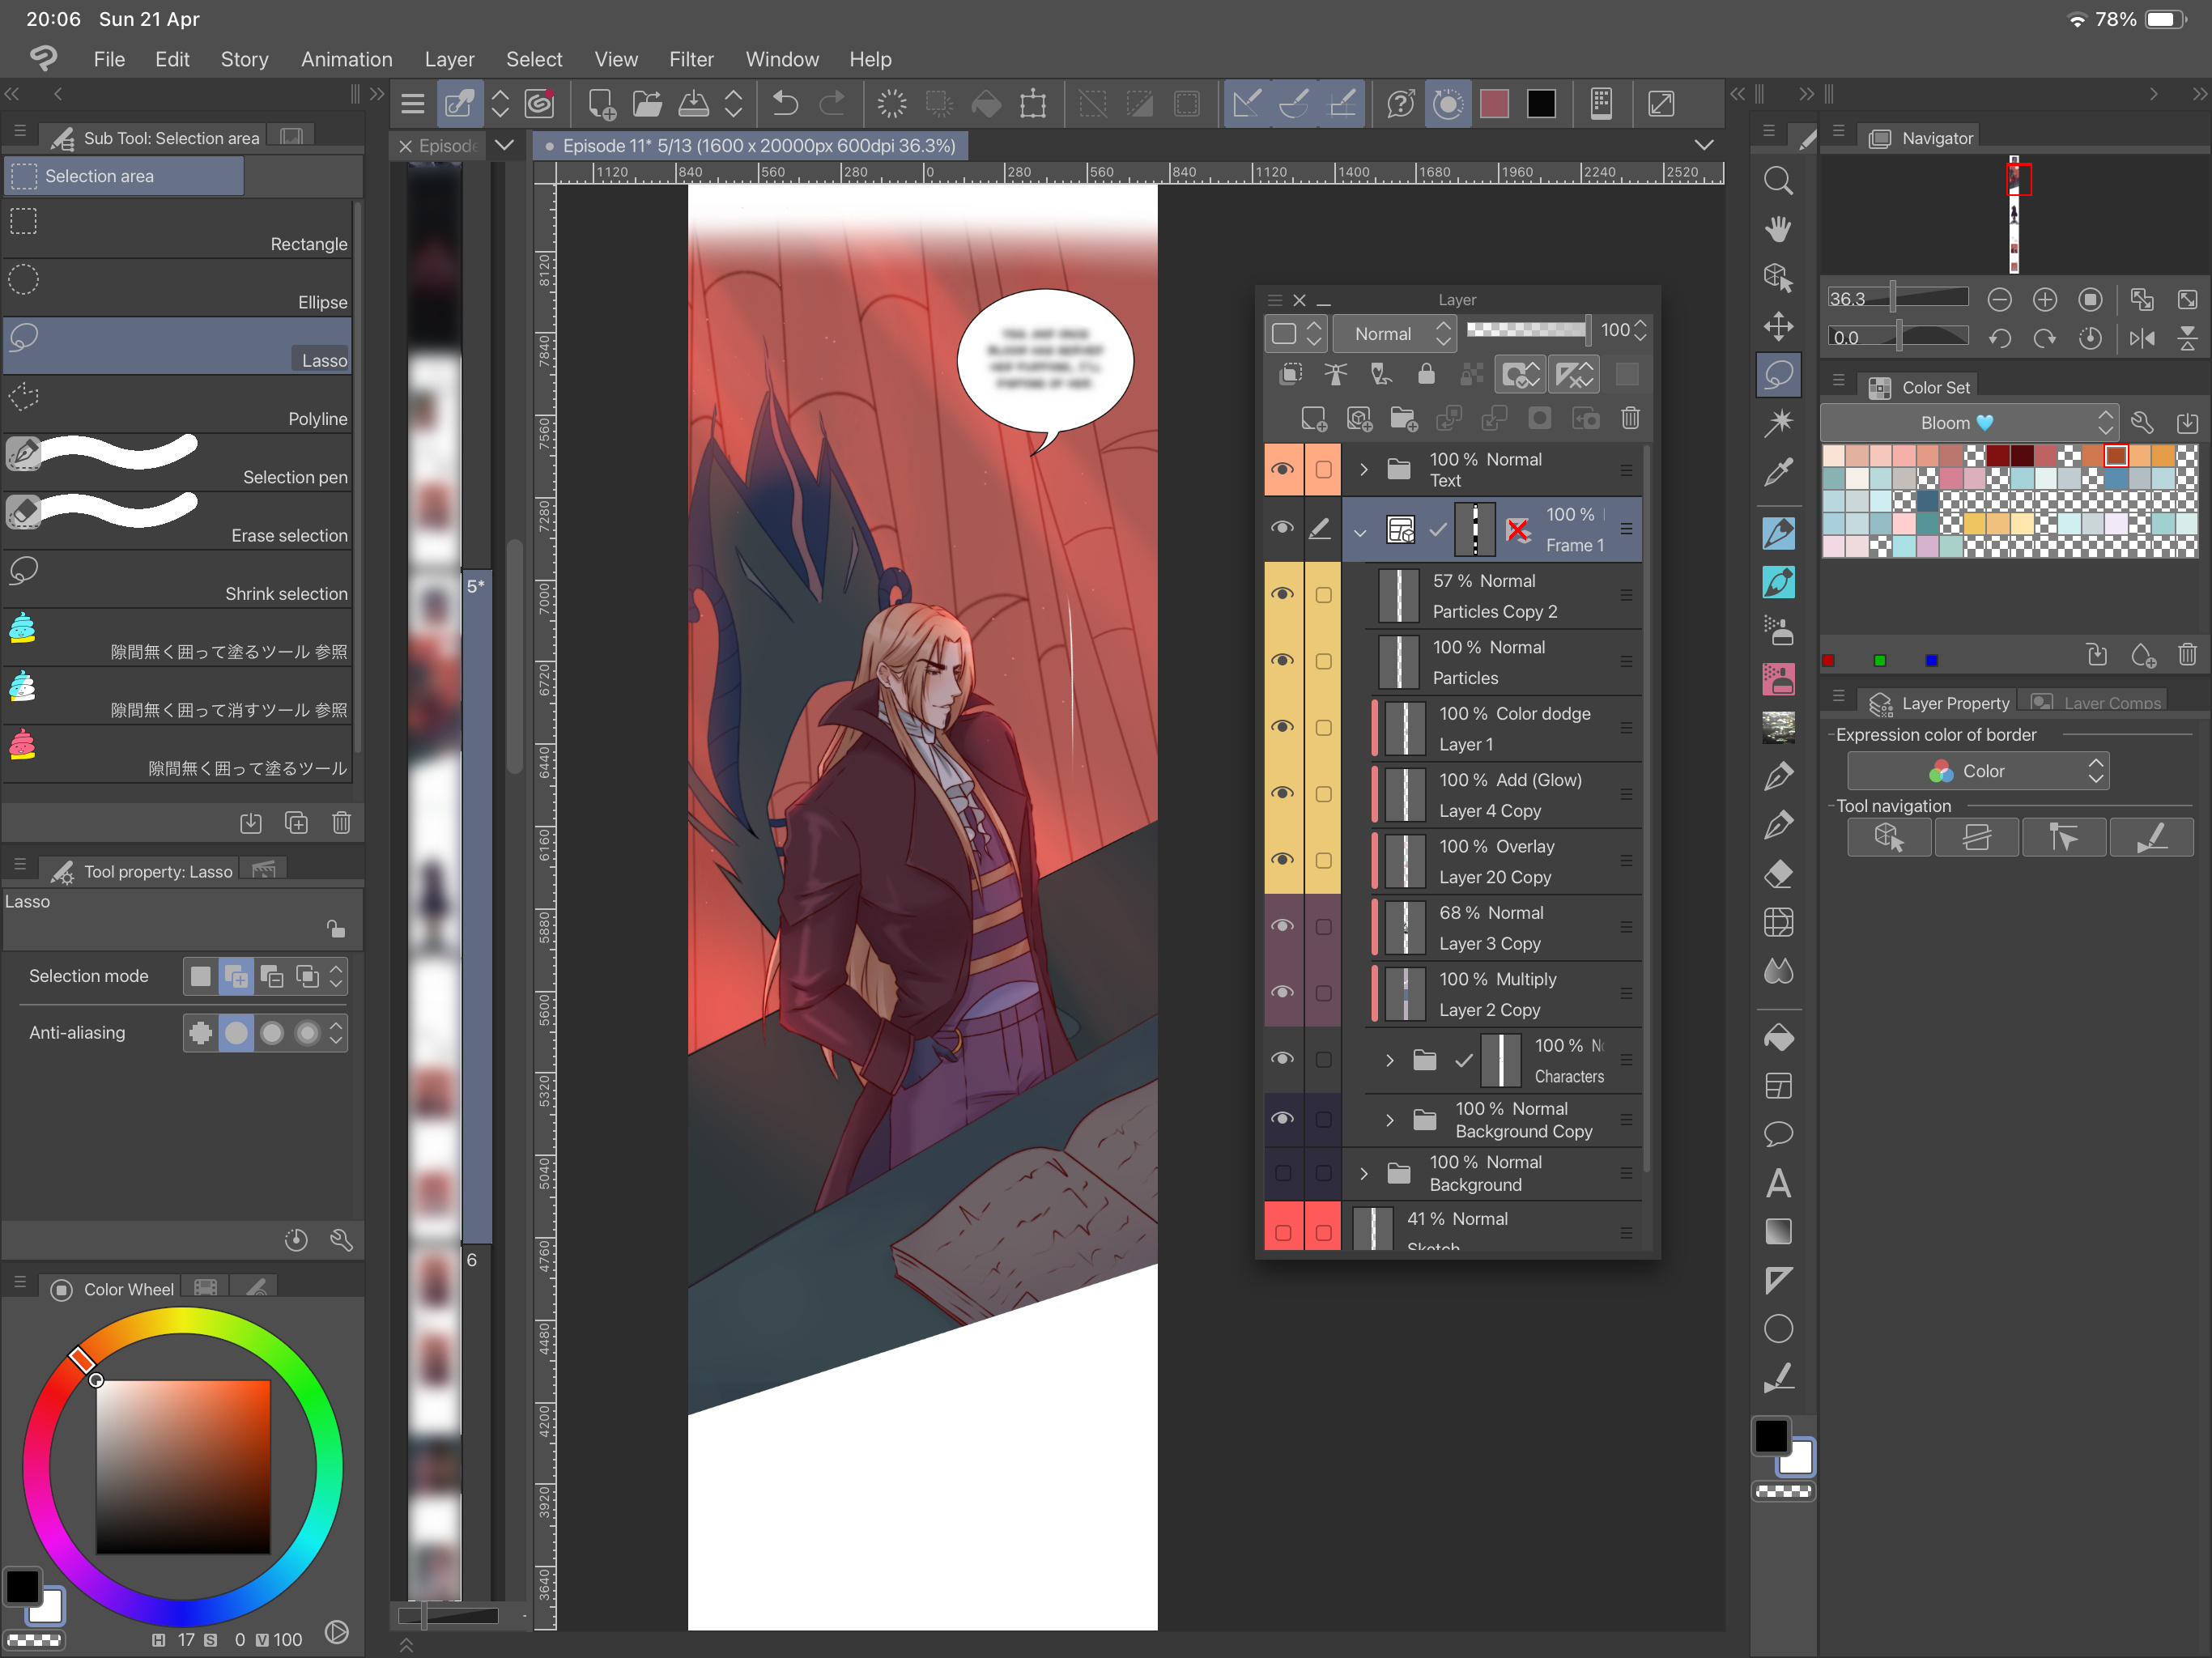
Task: Open the blending mode Normal dropdown
Action: tap(1395, 333)
